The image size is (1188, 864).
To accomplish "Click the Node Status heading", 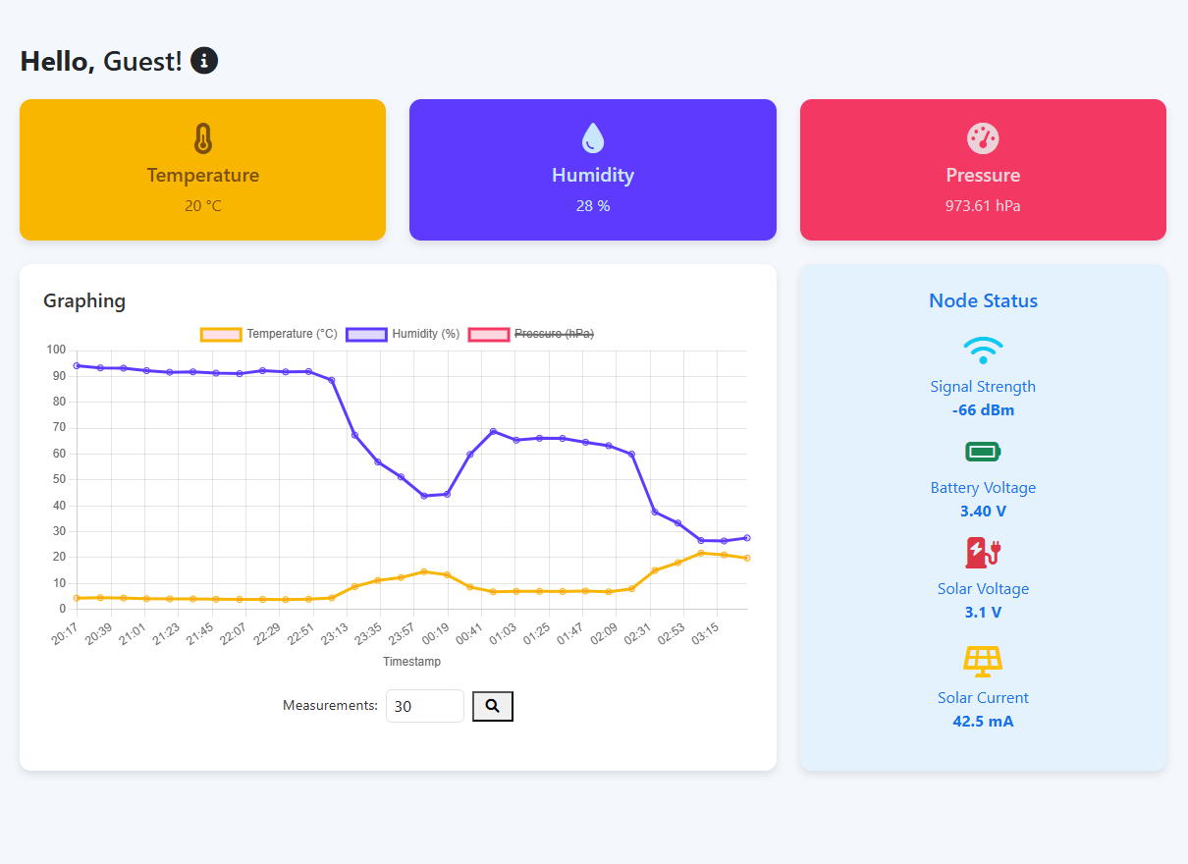I will coord(983,301).
